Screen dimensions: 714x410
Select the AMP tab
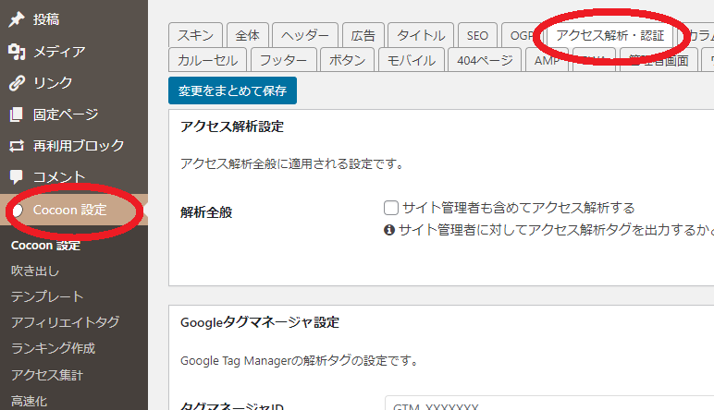coord(548,60)
